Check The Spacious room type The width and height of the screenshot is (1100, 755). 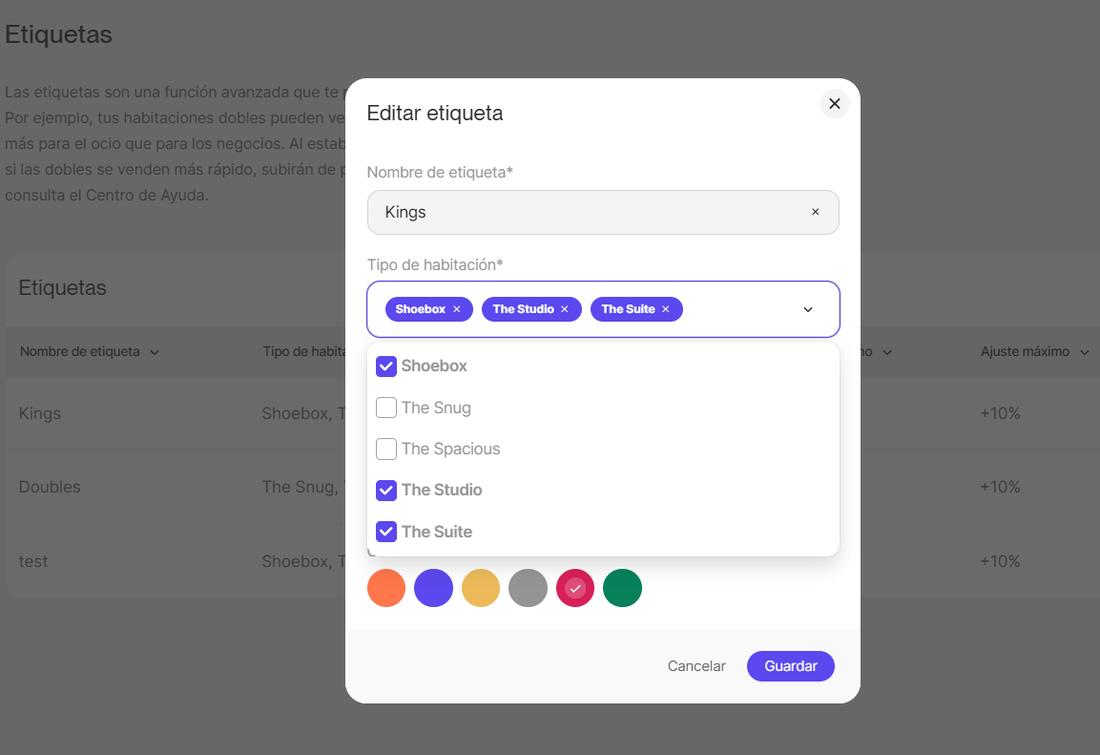386,449
